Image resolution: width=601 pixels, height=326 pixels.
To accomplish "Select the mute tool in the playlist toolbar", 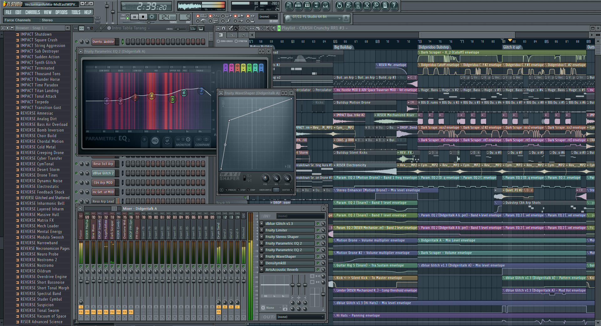I will (x=247, y=28).
